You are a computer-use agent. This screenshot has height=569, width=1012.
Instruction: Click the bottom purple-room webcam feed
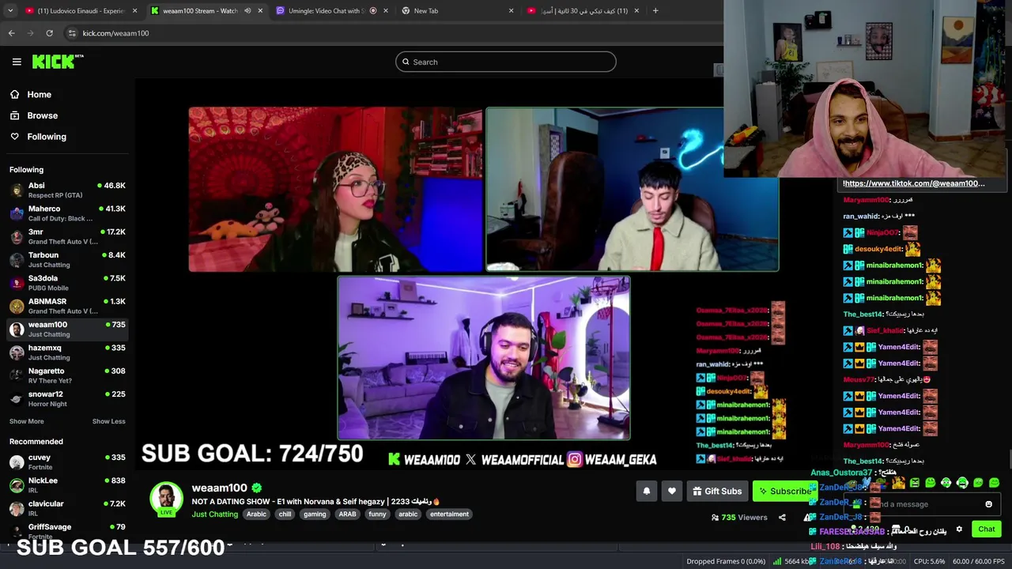click(x=484, y=357)
